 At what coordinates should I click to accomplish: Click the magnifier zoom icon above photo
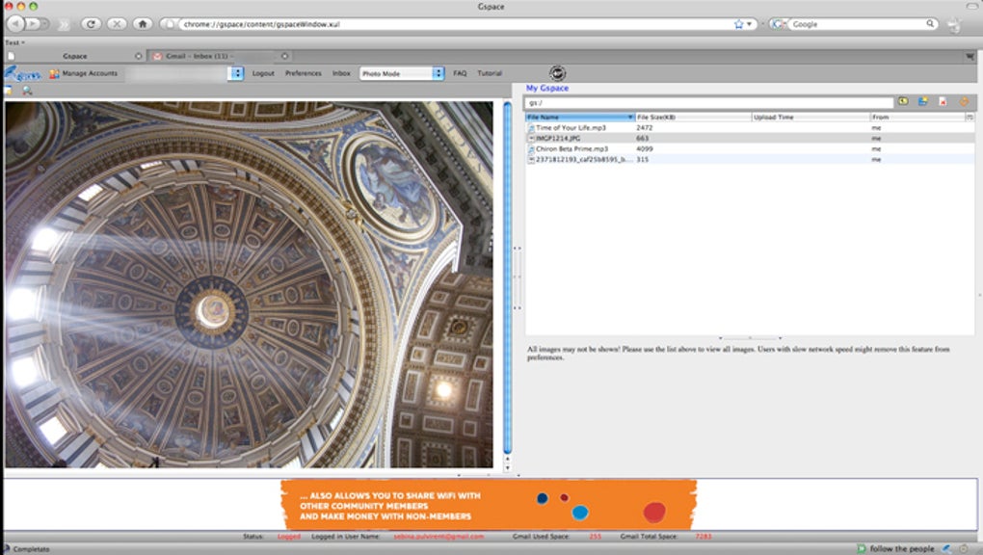tap(27, 91)
